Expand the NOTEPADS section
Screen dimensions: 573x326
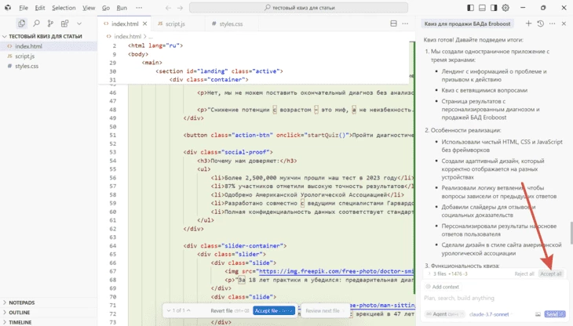(x=21, y=302)
